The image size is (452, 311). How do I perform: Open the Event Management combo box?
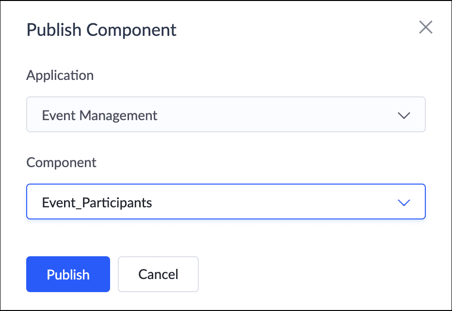click(x=226, y=115)
